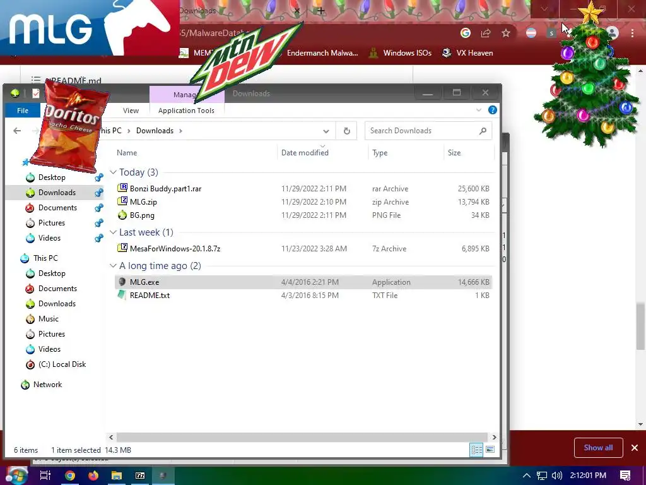This screenshot has height=485, width=646.
Task: Click the volume speaker tray icon
Action: pos(556,476)
